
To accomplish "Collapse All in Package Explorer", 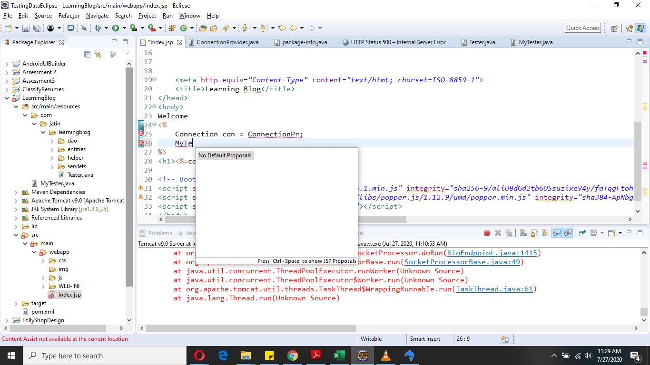I will 87,54.
